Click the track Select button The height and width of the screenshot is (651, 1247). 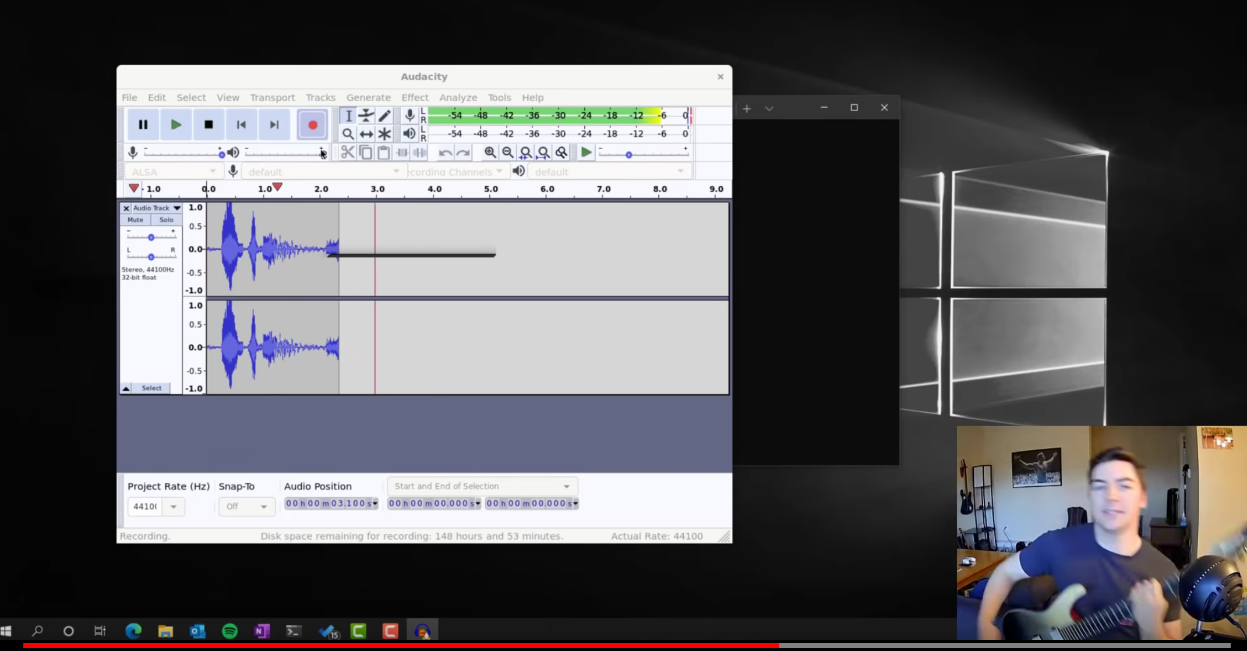click(151, 388)
